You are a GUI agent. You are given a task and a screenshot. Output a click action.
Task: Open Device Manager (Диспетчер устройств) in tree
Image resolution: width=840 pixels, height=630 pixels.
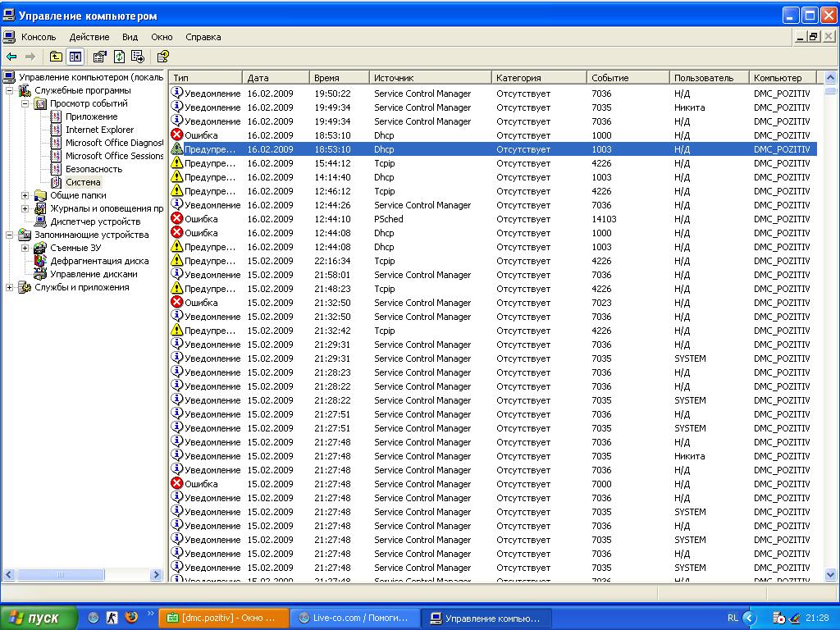(94, 221)
